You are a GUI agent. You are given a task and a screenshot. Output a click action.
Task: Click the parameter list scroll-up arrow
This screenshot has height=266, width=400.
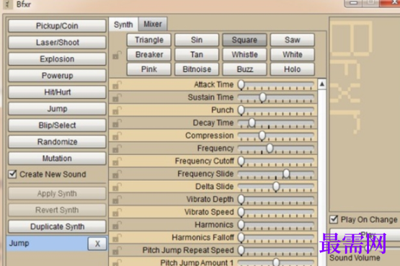(x=322, y=84)
